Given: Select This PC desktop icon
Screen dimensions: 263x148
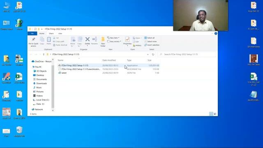Looking at the screenshot, I should click(7, 7).
